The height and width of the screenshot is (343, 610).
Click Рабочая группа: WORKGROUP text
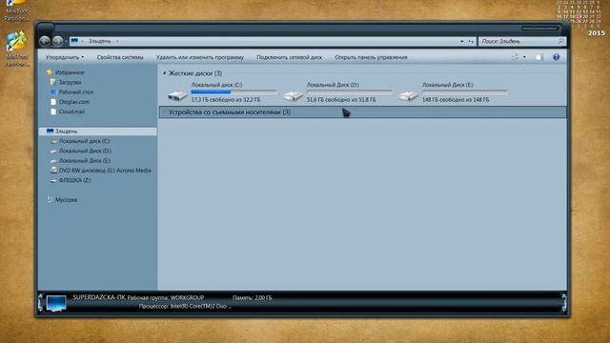pyautogui.click(x=166, y=298)
